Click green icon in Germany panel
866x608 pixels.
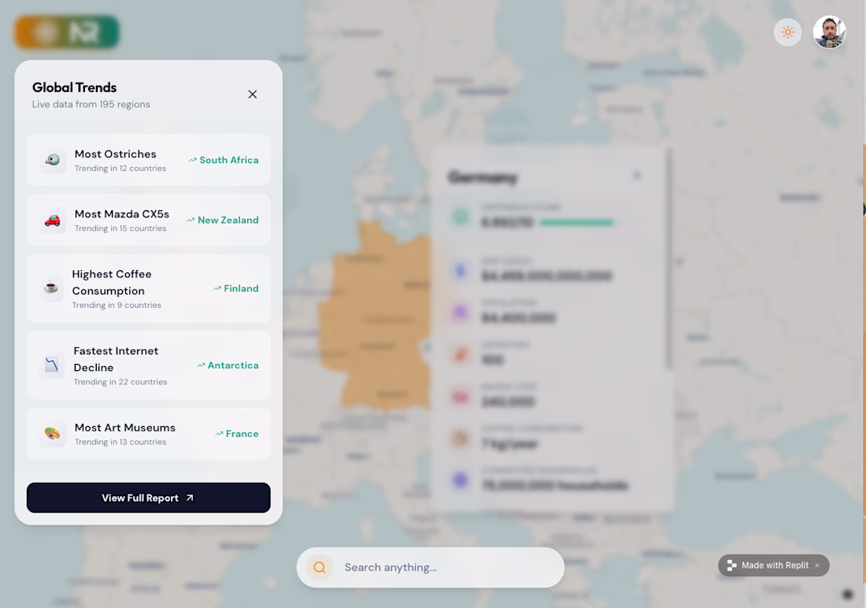pos(460,217)
